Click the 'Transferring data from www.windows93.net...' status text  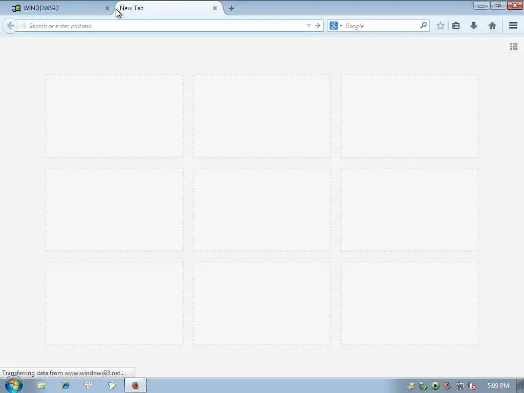(63, 373)
